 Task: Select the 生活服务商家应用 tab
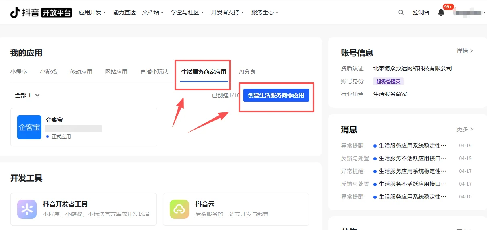[x=204, y=72]
